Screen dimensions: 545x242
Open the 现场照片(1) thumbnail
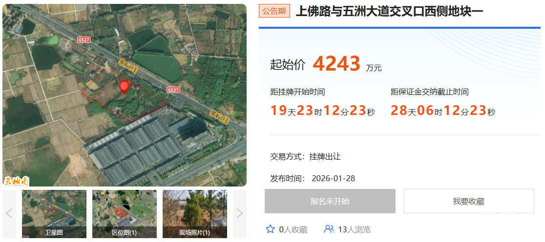pyautogui.click(x=195, y=214)
